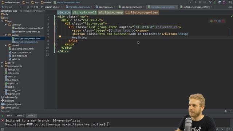
Task: Click the fold toggle on line 4 gutter
Action: [56, 27]
